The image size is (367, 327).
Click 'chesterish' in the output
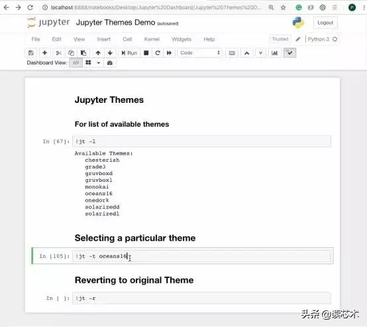(102, 160)
